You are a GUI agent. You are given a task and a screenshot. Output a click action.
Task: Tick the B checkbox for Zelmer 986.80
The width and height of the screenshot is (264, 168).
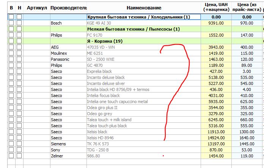[11, 156]
